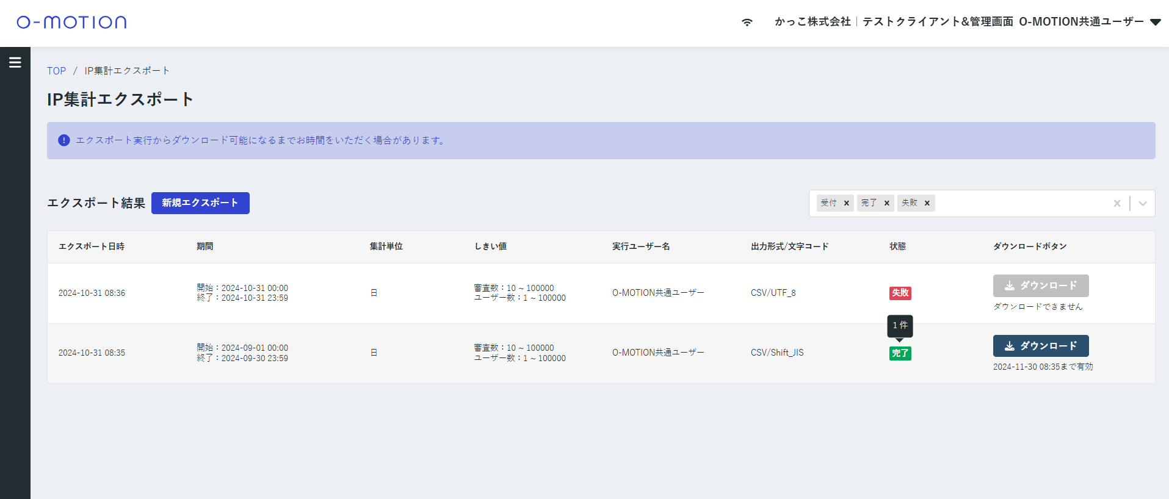This screenshot has width=1169, height=499.
Task: Open the hamburger sidebar menu
Action: point(15,62)
